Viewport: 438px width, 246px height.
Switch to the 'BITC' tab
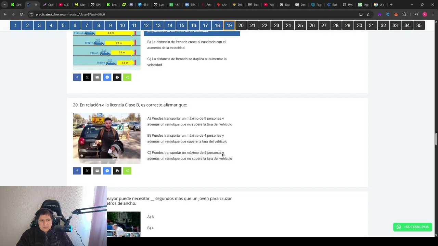190,5
